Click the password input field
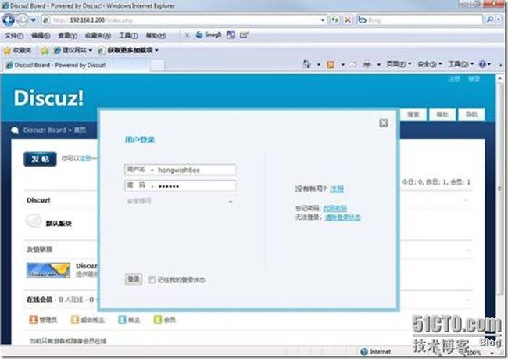Image resolution: width=508 pixels, height=359 pixels. coord(196,186)
